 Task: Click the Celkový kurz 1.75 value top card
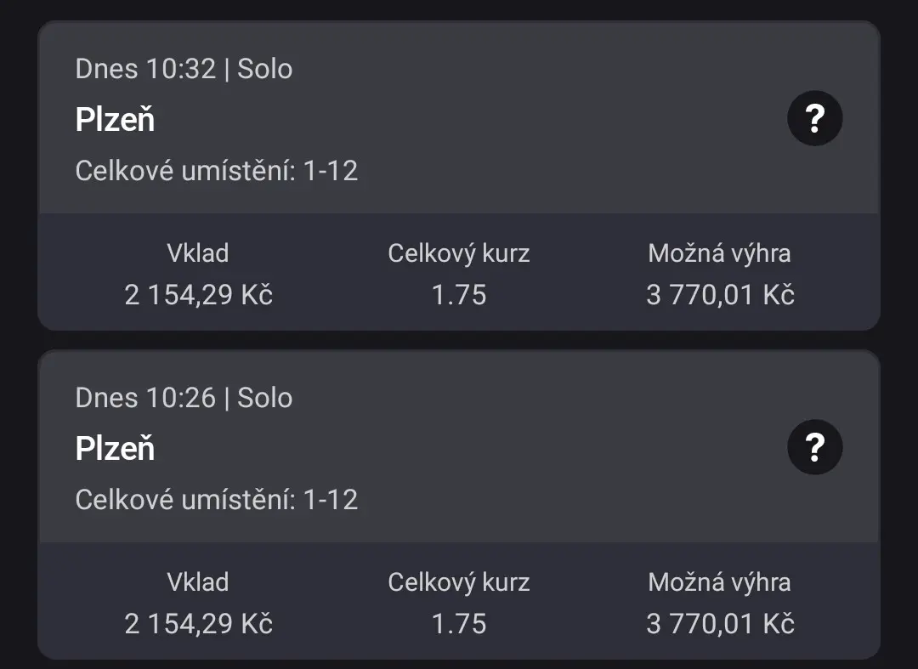459,294
